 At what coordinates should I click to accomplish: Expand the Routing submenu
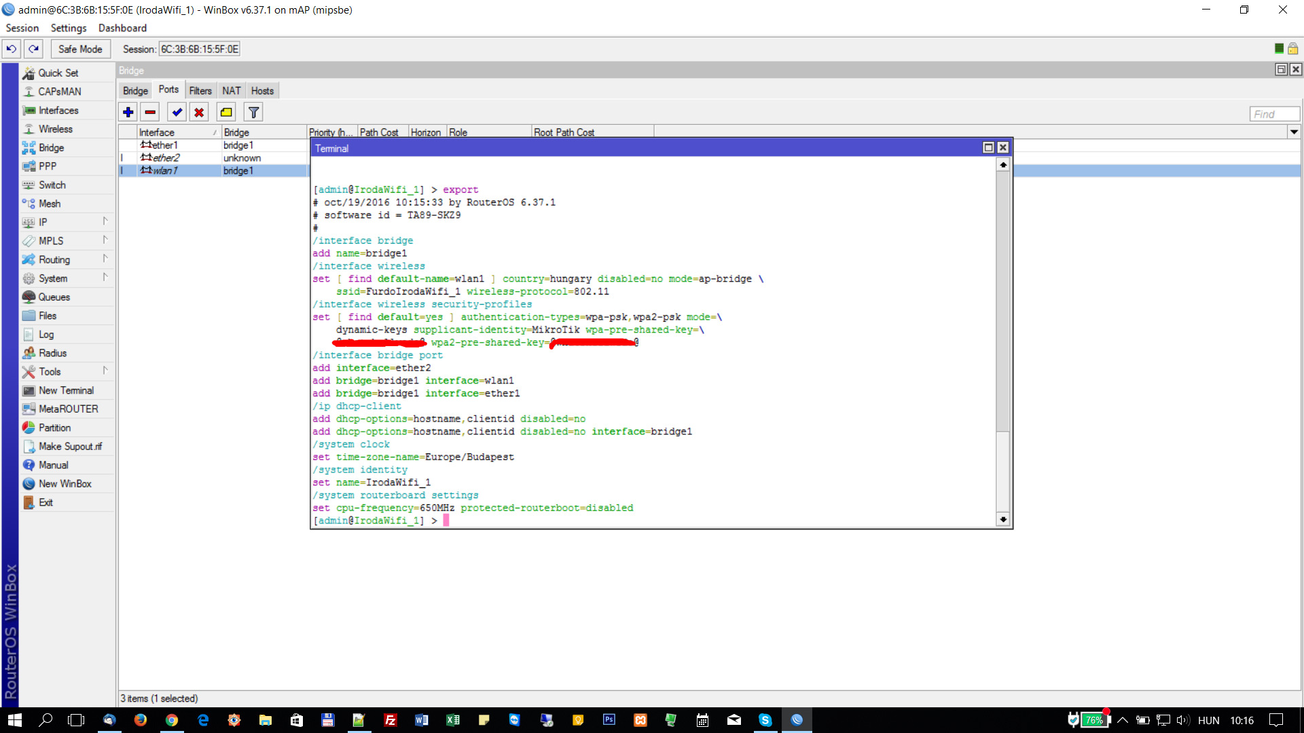105,259
